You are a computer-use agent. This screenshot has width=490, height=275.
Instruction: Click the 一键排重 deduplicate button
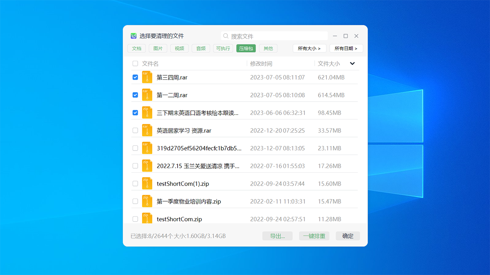point(314,236)
